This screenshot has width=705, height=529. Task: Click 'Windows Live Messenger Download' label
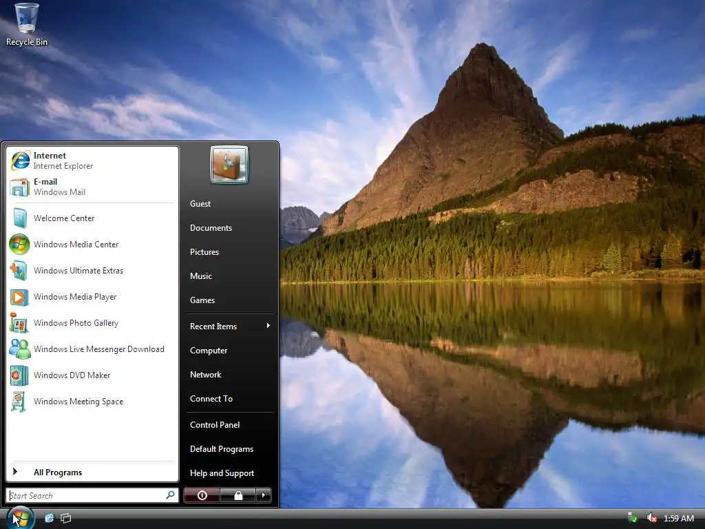99,349
